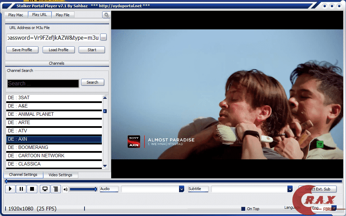Open the Channel Settings tab
The height and width of the screenshot is (216, 346).
pyautogui.click(x=24, y=175)
